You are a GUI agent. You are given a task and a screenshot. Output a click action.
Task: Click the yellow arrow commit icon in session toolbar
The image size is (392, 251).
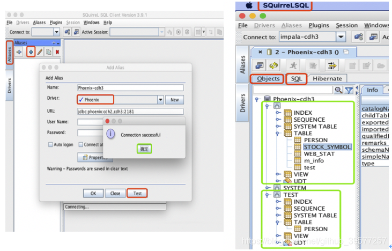tap(332, 66)
